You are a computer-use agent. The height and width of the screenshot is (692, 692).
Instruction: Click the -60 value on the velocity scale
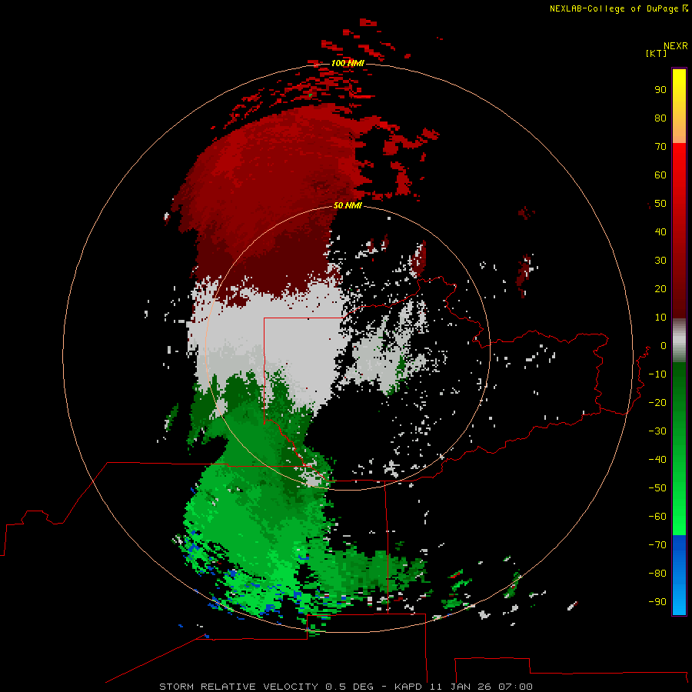pos(657,517)
